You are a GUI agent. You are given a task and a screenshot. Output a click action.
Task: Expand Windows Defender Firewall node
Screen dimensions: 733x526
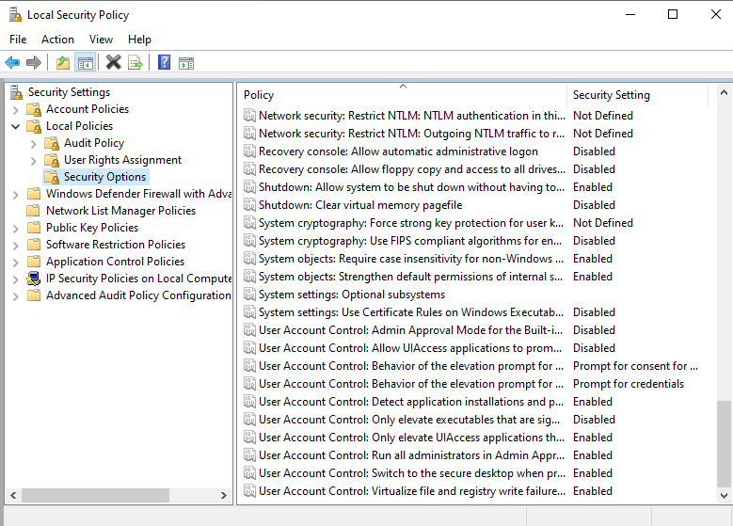[x=15, y=195]
